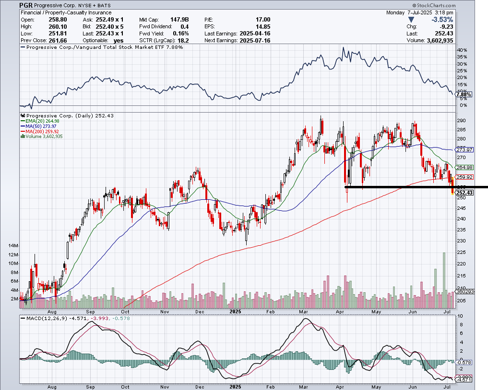Click the Optionable value 'yes'
Viewport: 488px width, 390px height.
[119, 40]
